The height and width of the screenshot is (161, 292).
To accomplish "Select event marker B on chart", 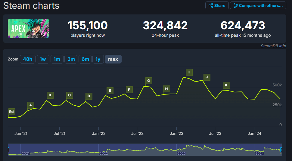I will (x=50, y=95).
